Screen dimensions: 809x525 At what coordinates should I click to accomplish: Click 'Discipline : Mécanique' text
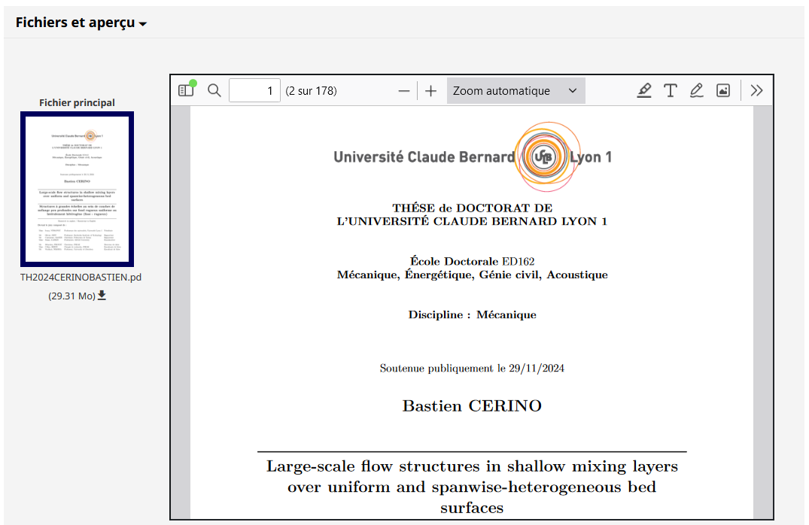[472, 314]
